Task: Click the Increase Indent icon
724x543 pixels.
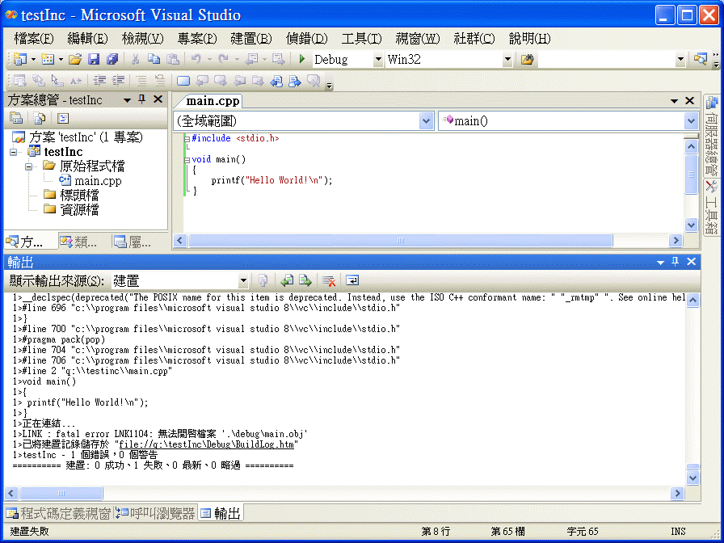Action: point(118,81)
